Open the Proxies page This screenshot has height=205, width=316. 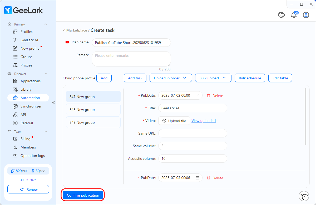26,65
